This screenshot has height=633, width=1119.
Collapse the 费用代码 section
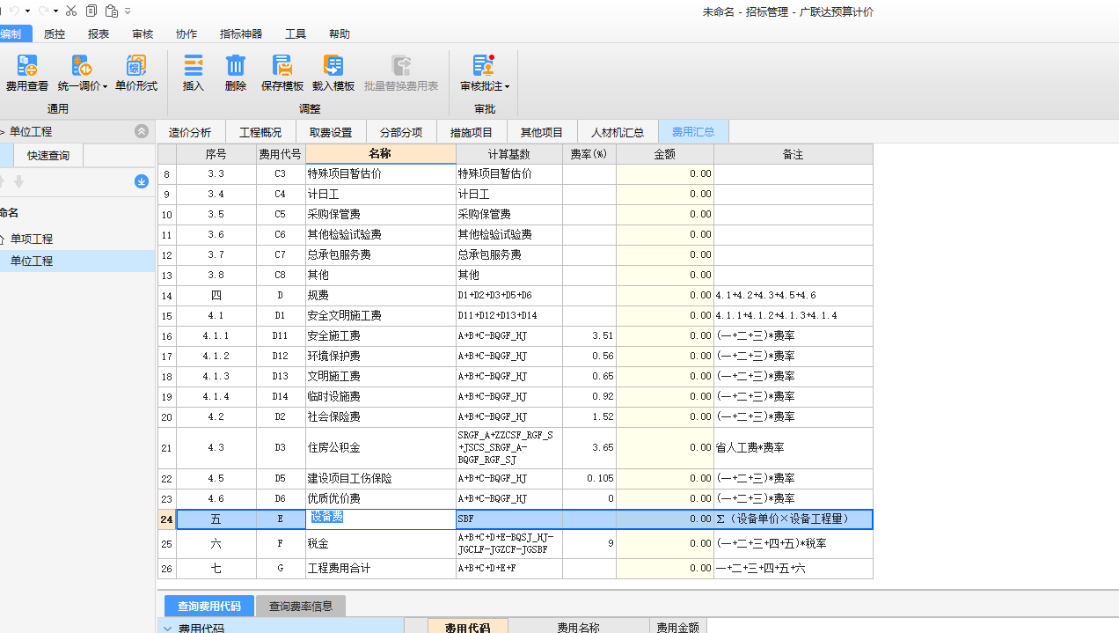[x=167, y=628]
